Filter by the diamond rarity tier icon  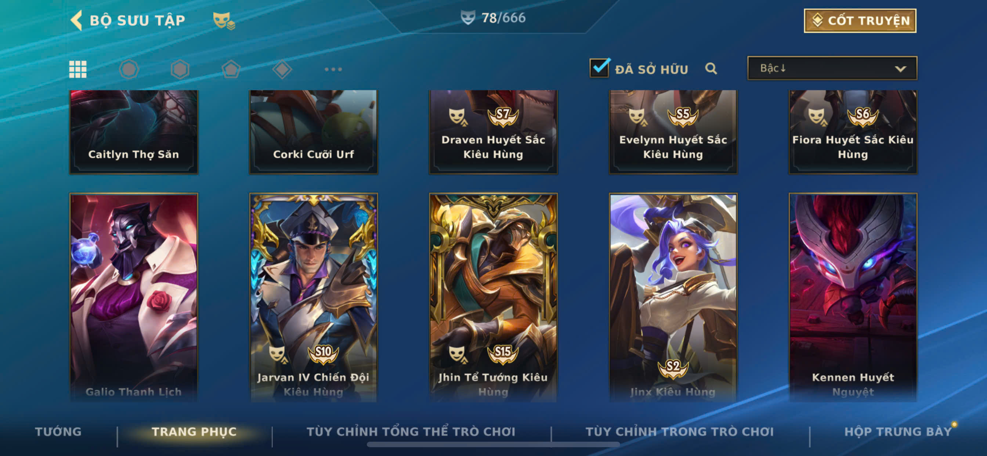point(282,69)
